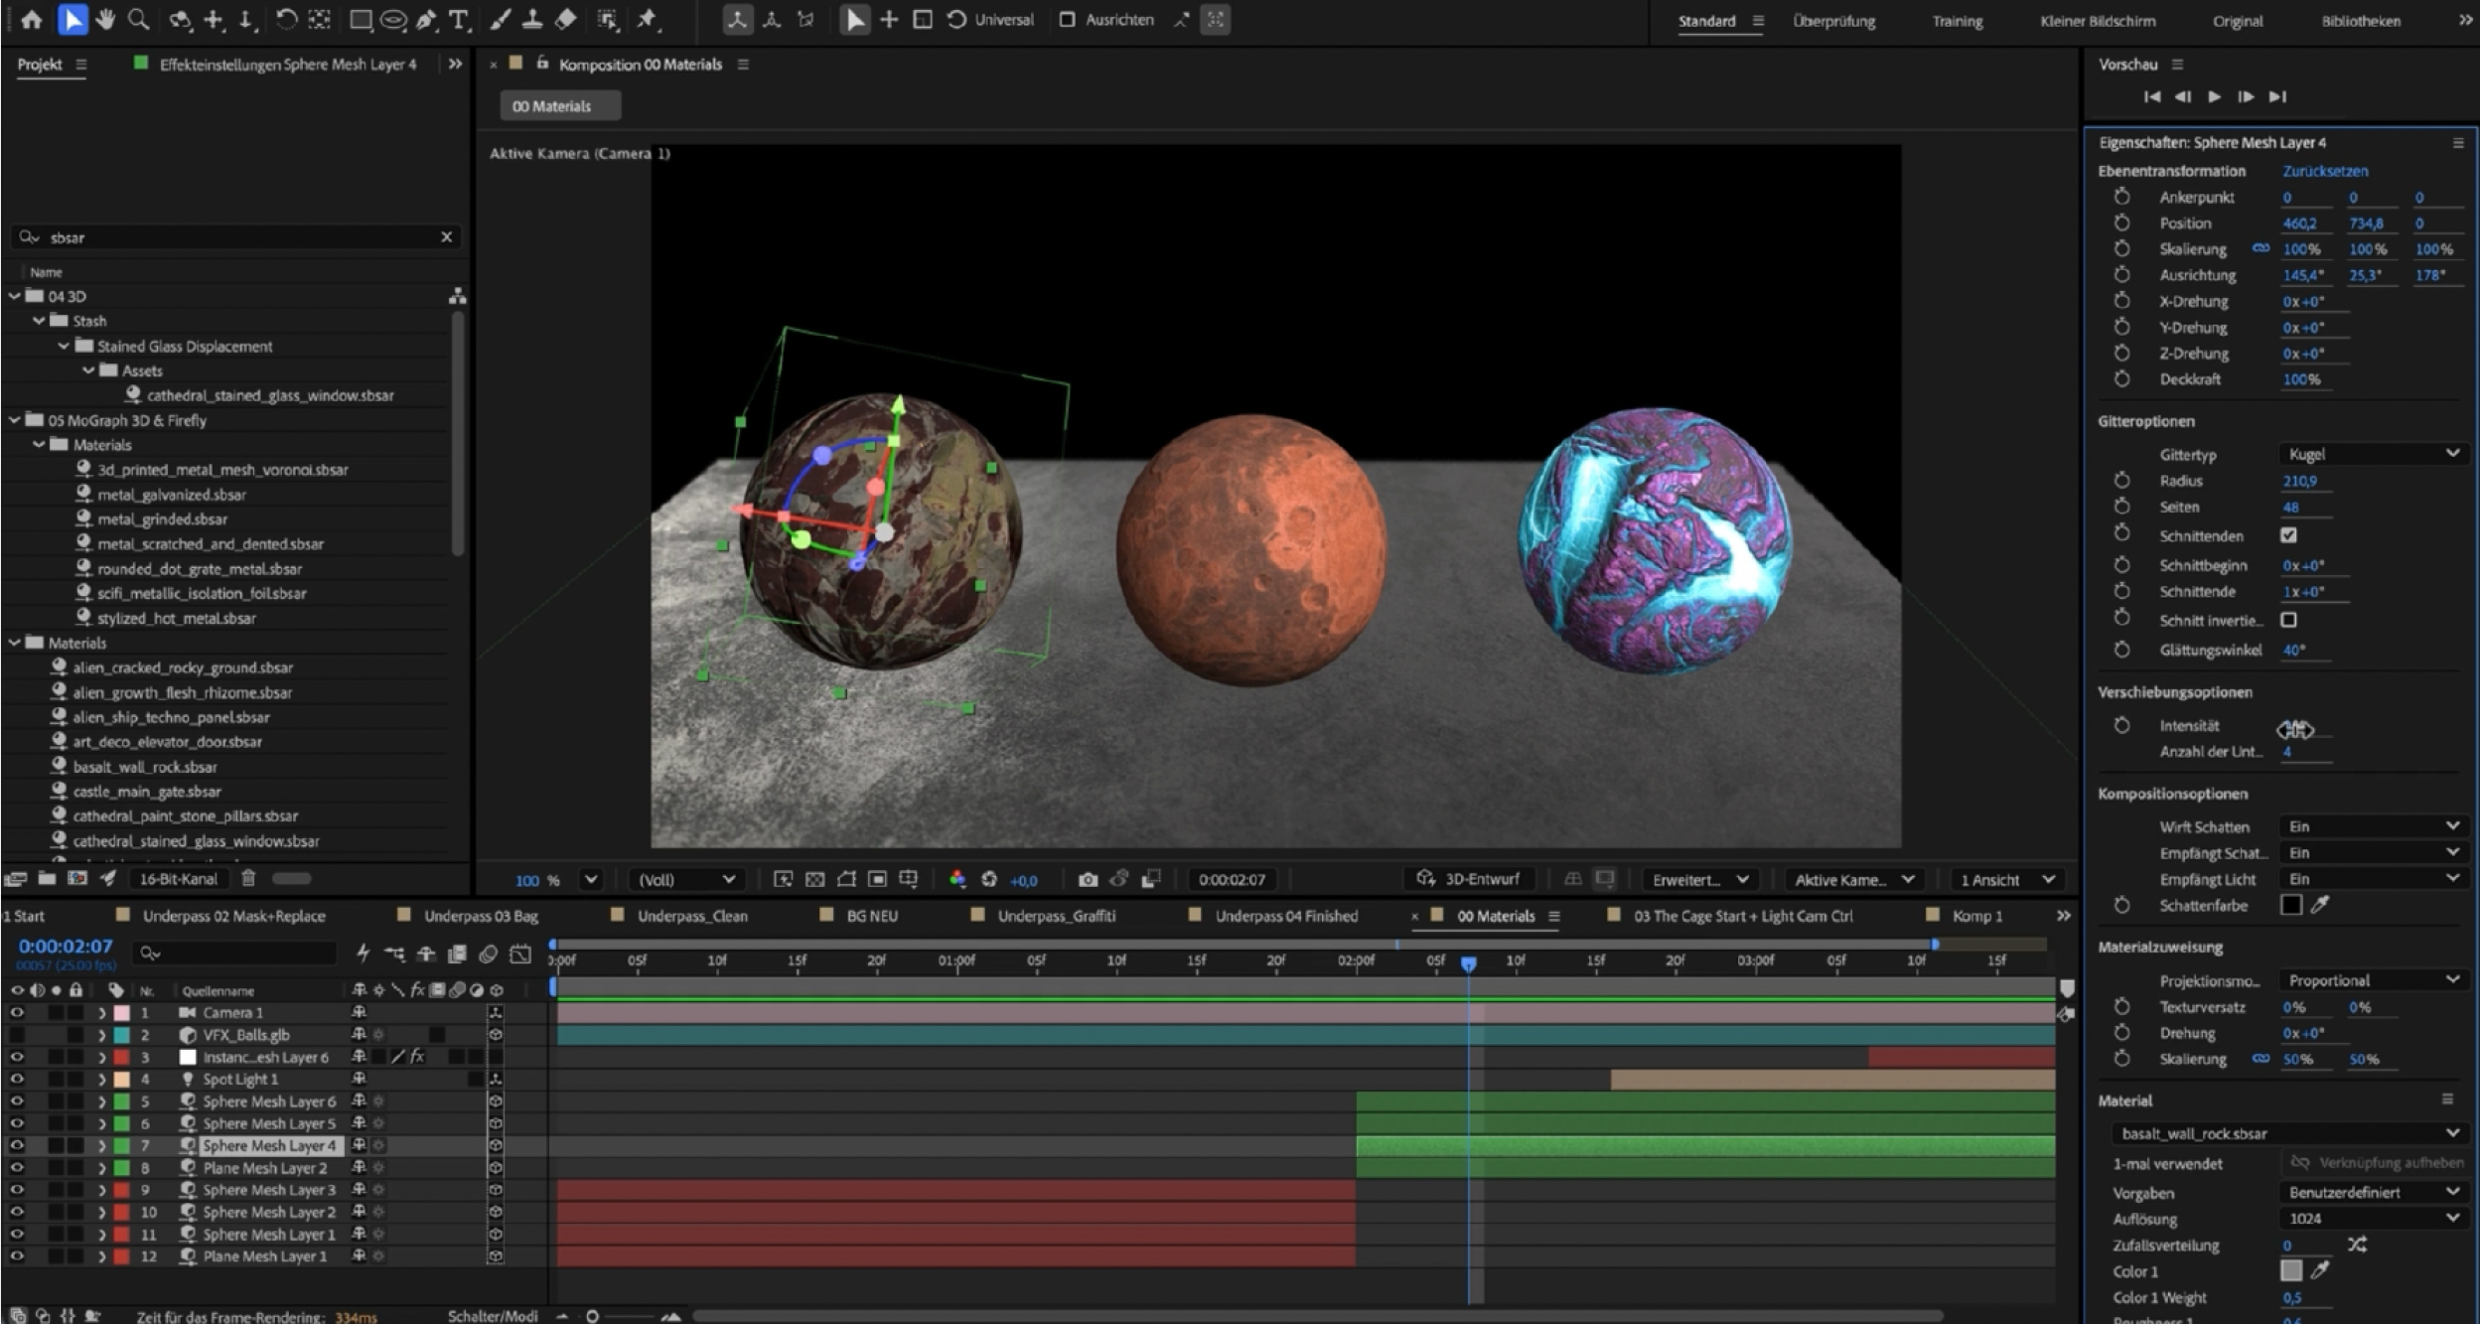Select the Rectangle shape tool
The image size is (2480, 1324).
tap(361, 19)
